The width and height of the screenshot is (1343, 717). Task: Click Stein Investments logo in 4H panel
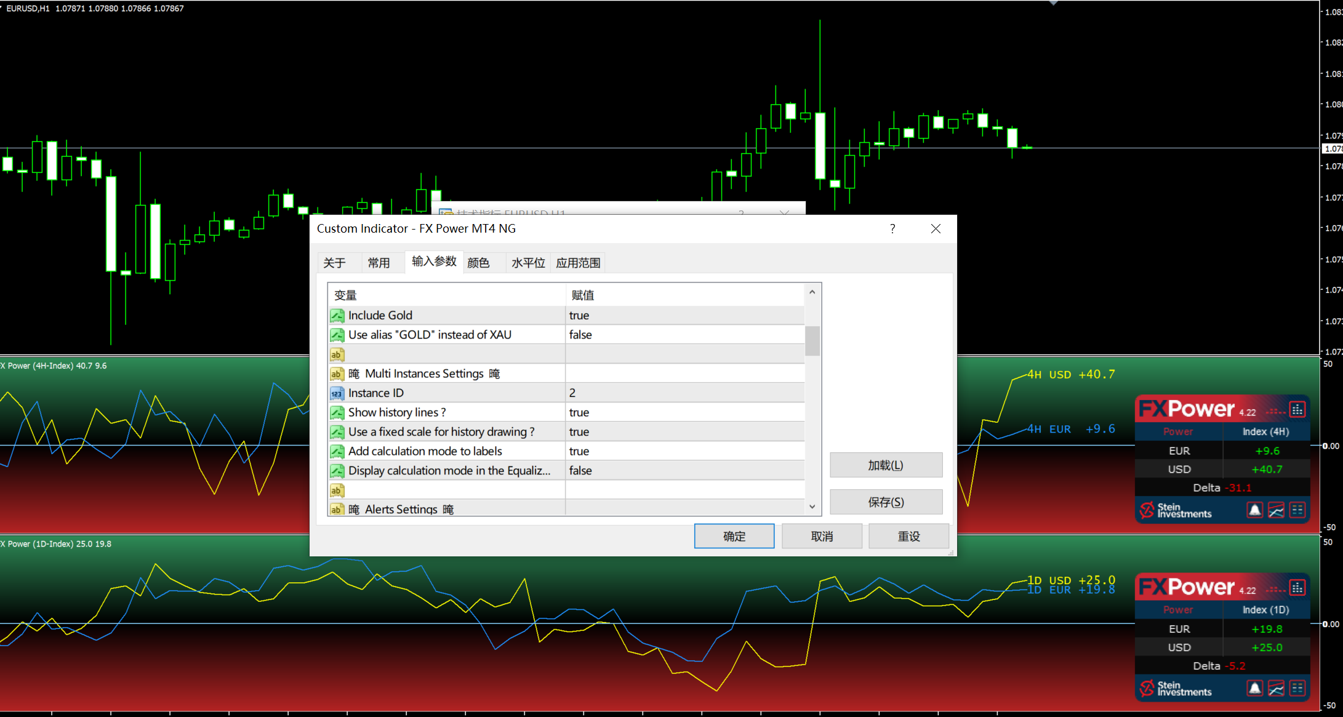click(x=1176, y=510)
